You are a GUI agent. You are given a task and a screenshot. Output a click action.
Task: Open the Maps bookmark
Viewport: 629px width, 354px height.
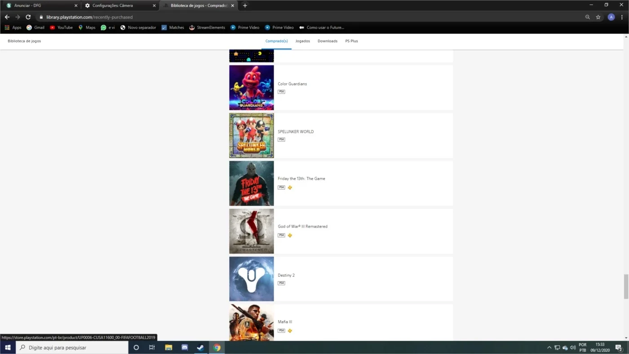click(87, 27)
